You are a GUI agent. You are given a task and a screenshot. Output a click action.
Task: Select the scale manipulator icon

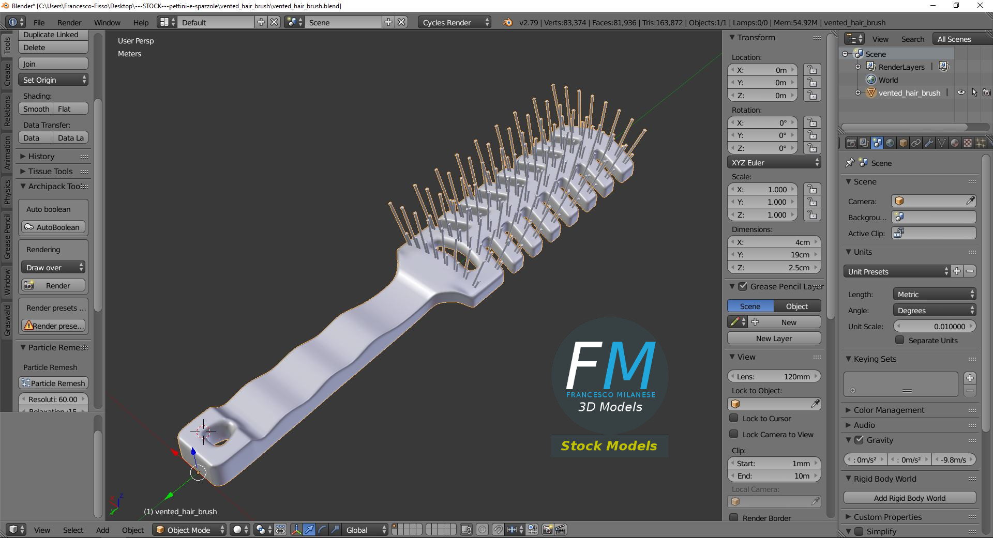pos(335,530)
